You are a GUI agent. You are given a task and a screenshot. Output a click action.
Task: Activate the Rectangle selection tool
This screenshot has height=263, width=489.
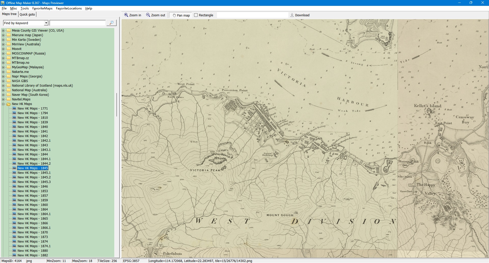tap(196, 15)
